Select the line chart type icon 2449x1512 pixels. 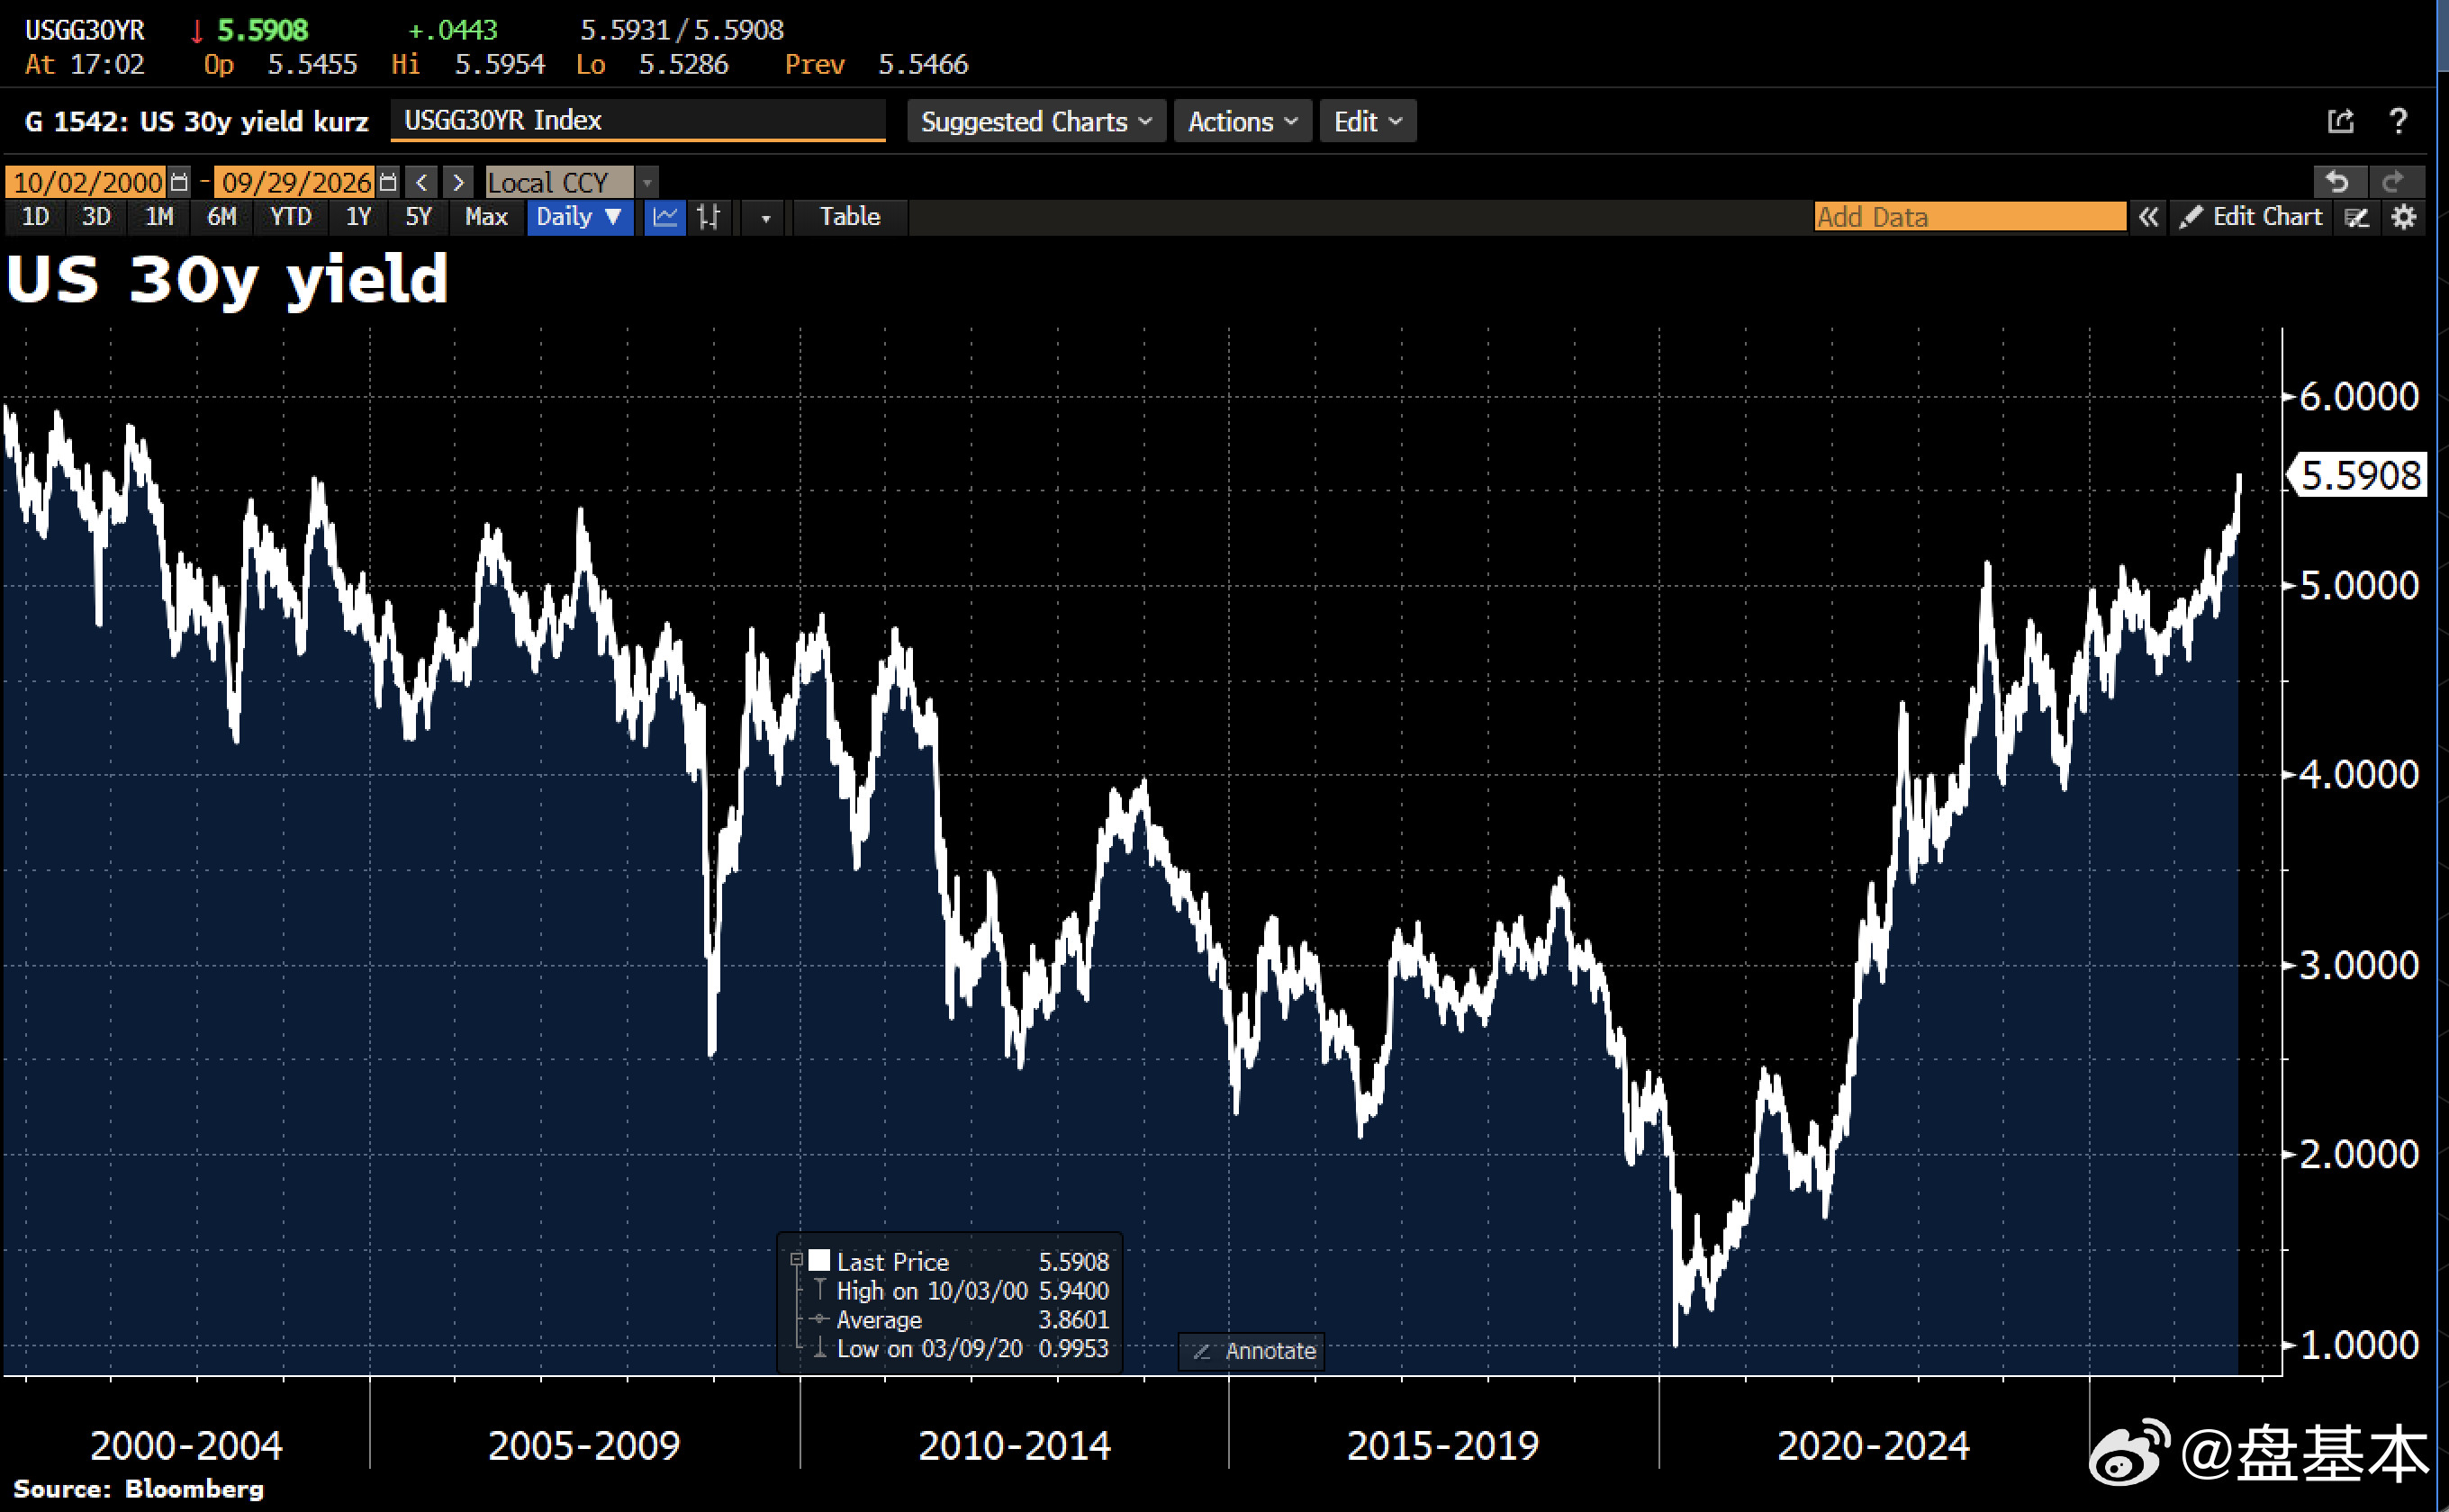[664, 217]
